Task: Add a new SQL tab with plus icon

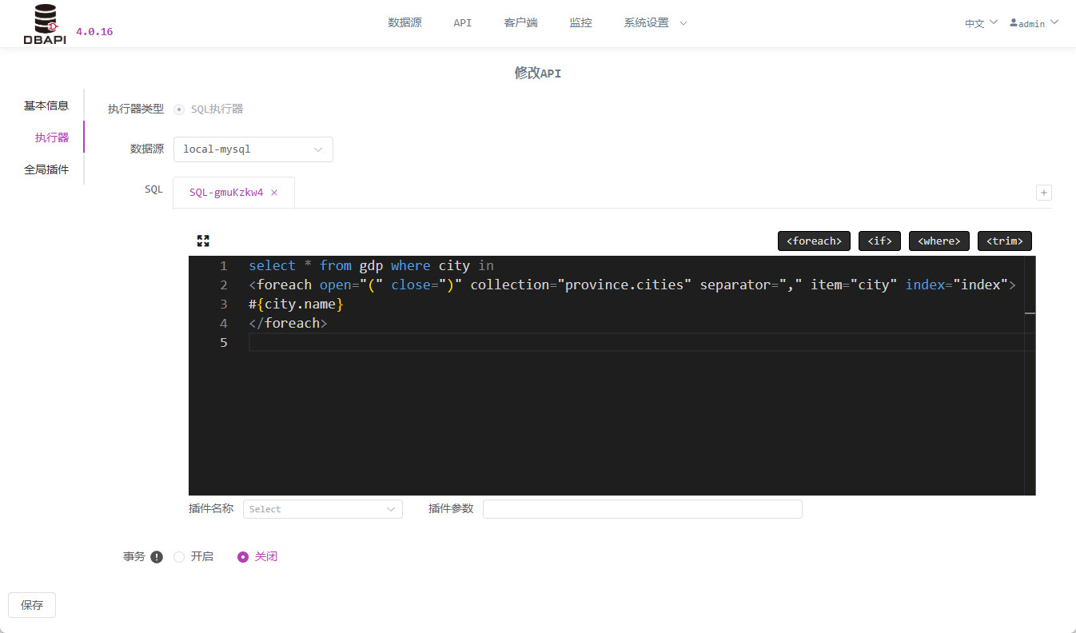Action: [1044, 193]
